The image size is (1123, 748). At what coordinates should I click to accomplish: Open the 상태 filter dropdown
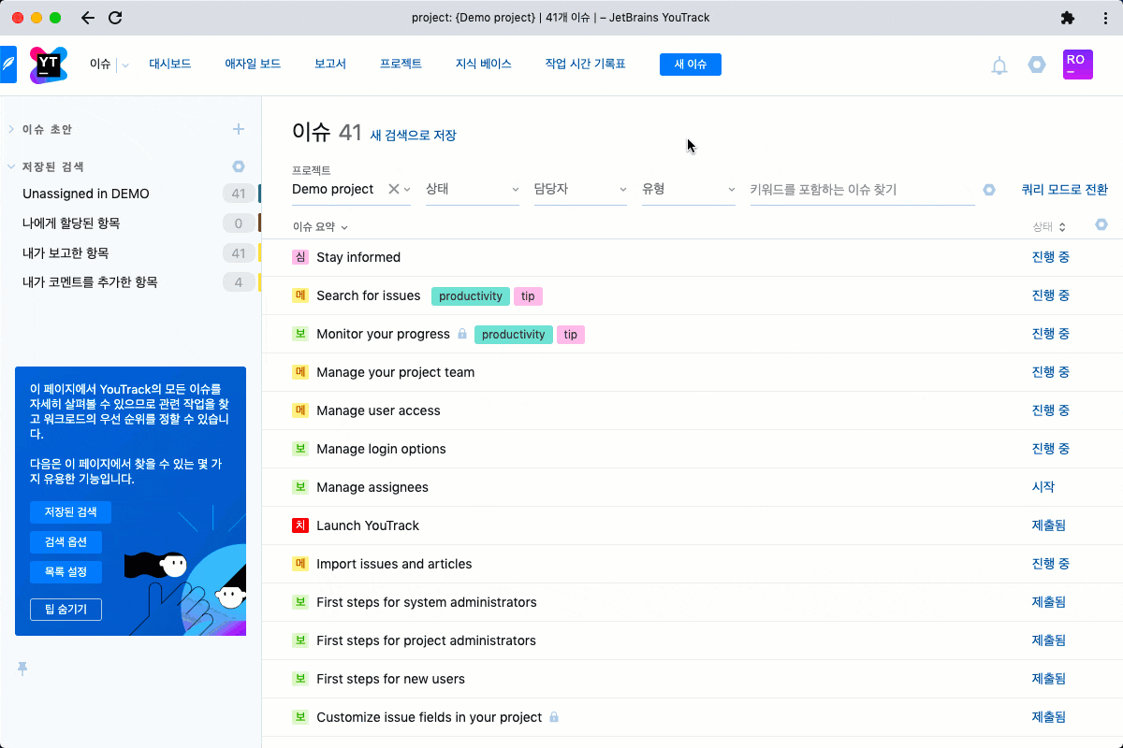(472, 190)
